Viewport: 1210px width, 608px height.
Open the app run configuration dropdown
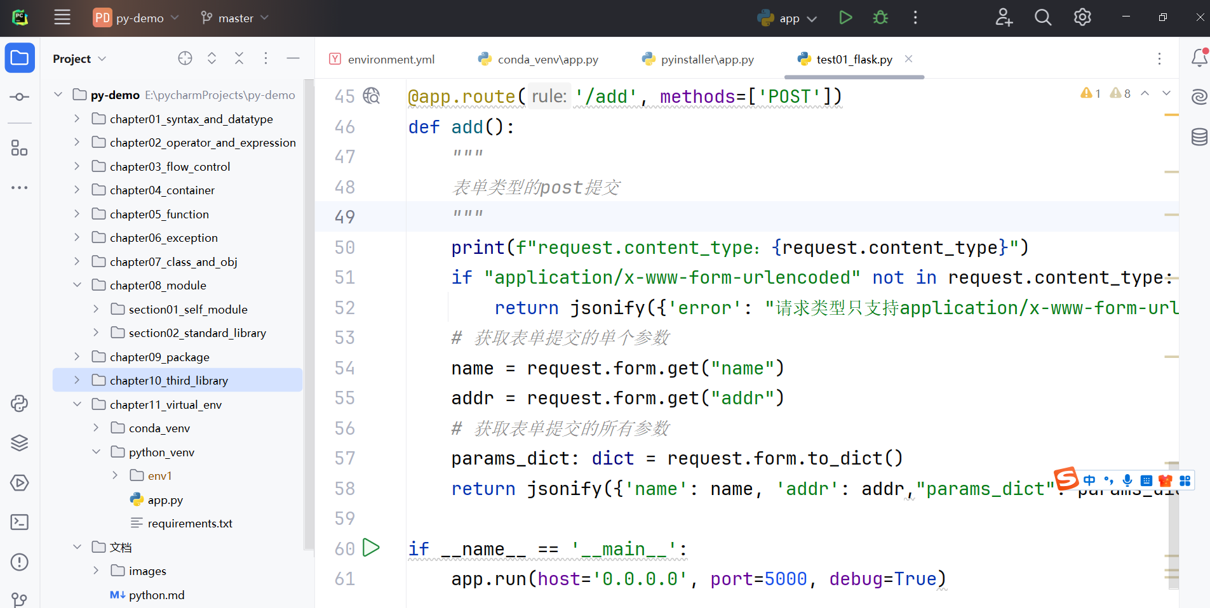[x=788, y=18]
